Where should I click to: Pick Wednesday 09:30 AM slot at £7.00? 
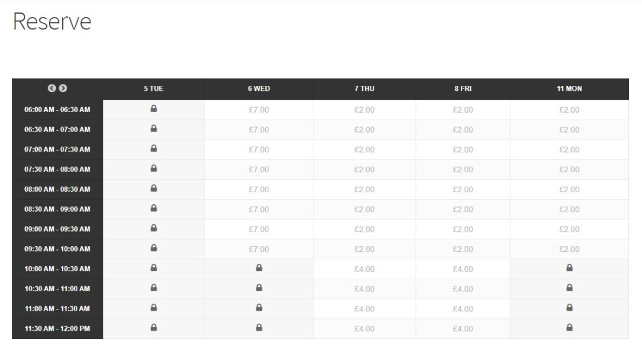tap(259, 249)
